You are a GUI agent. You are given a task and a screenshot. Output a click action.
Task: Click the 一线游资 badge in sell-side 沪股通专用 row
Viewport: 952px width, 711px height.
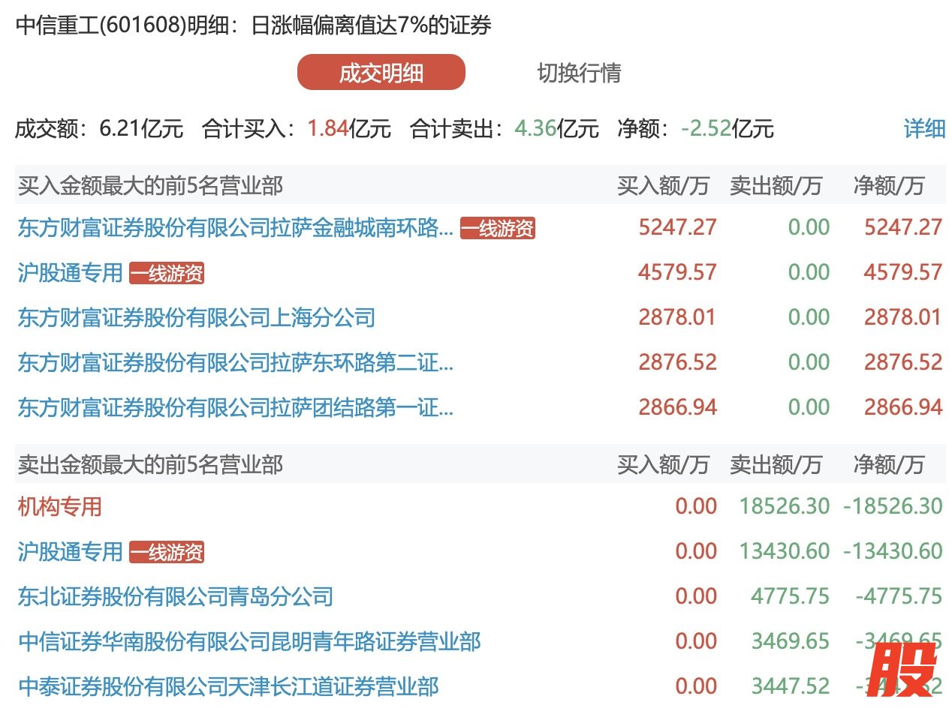(167, 553)
